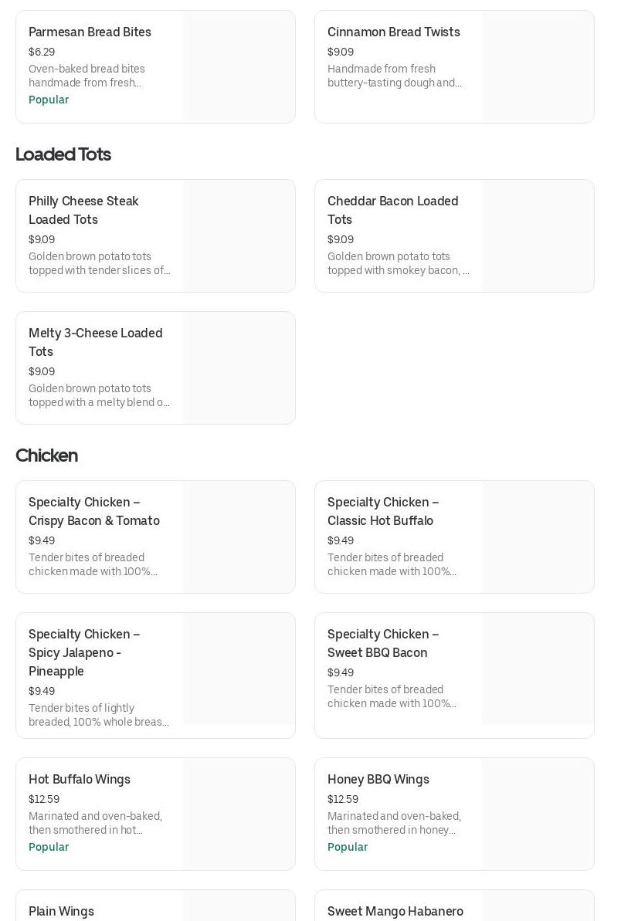621x921 pixels.
Task: Open Specialty Chicken – Sweet BBQ Bacon
Action: point(382,643)
